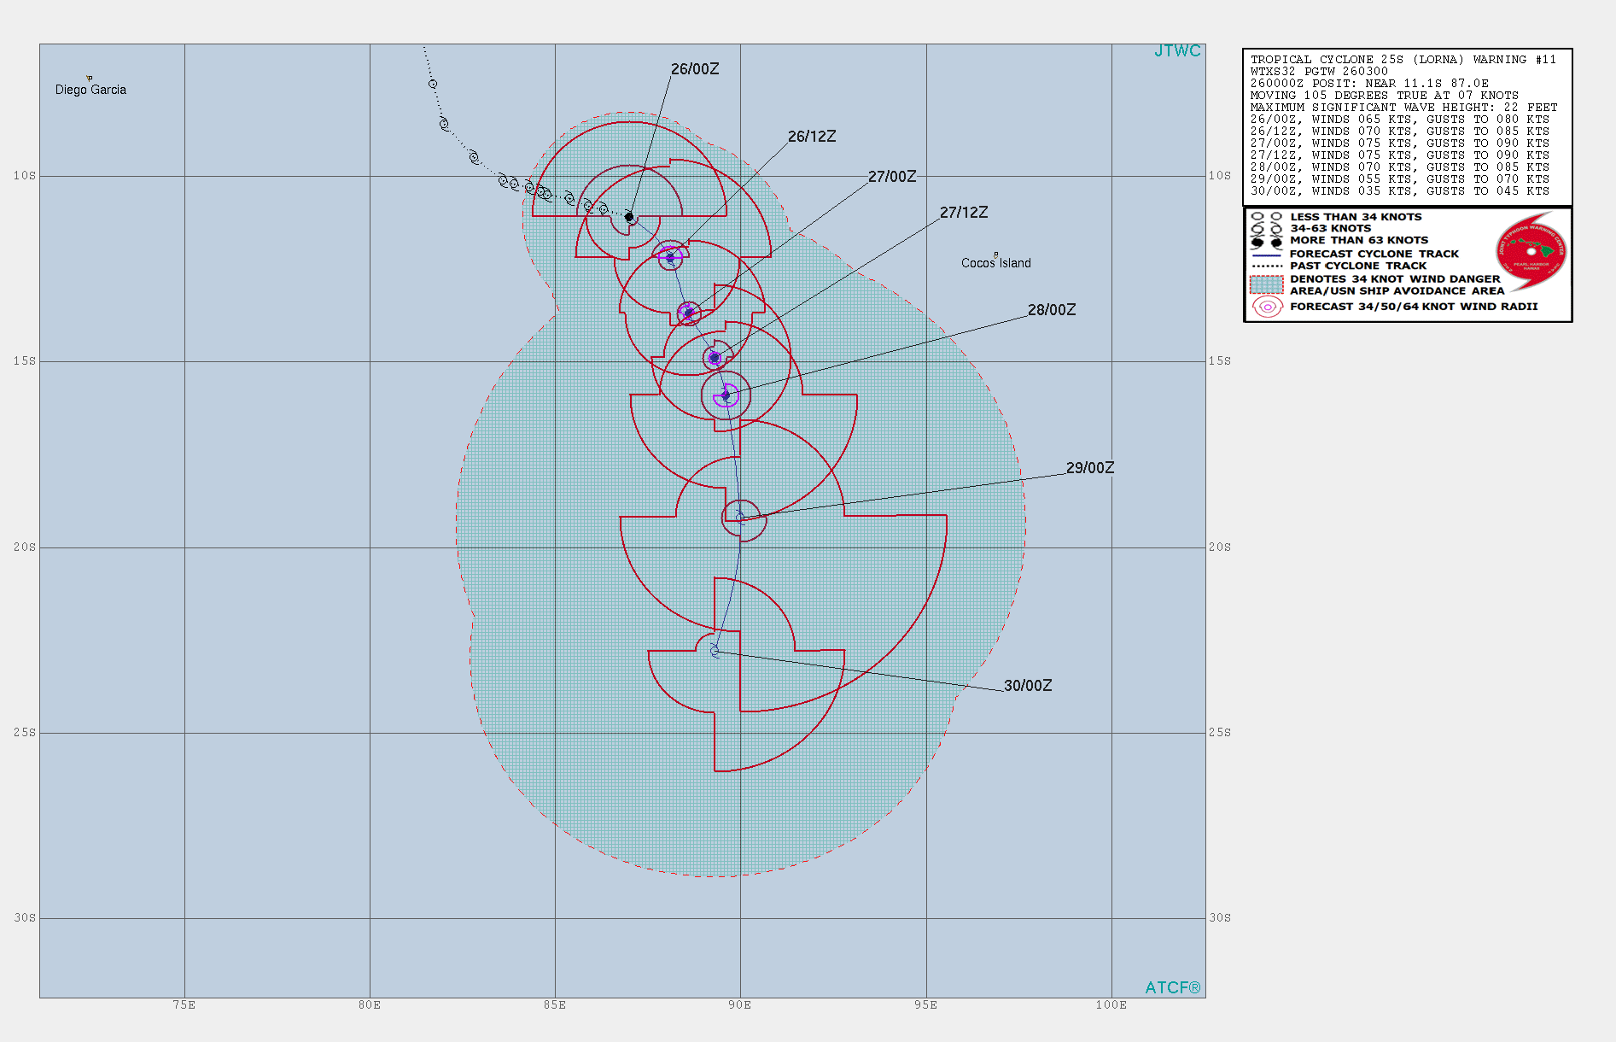Click the 30/00Z time label
This screenshot has width=1616, height=1042.
point(1028,686)
